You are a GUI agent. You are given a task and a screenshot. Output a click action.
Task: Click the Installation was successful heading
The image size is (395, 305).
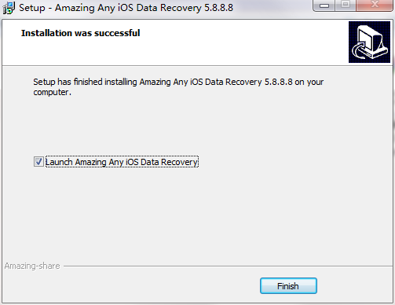81,33
